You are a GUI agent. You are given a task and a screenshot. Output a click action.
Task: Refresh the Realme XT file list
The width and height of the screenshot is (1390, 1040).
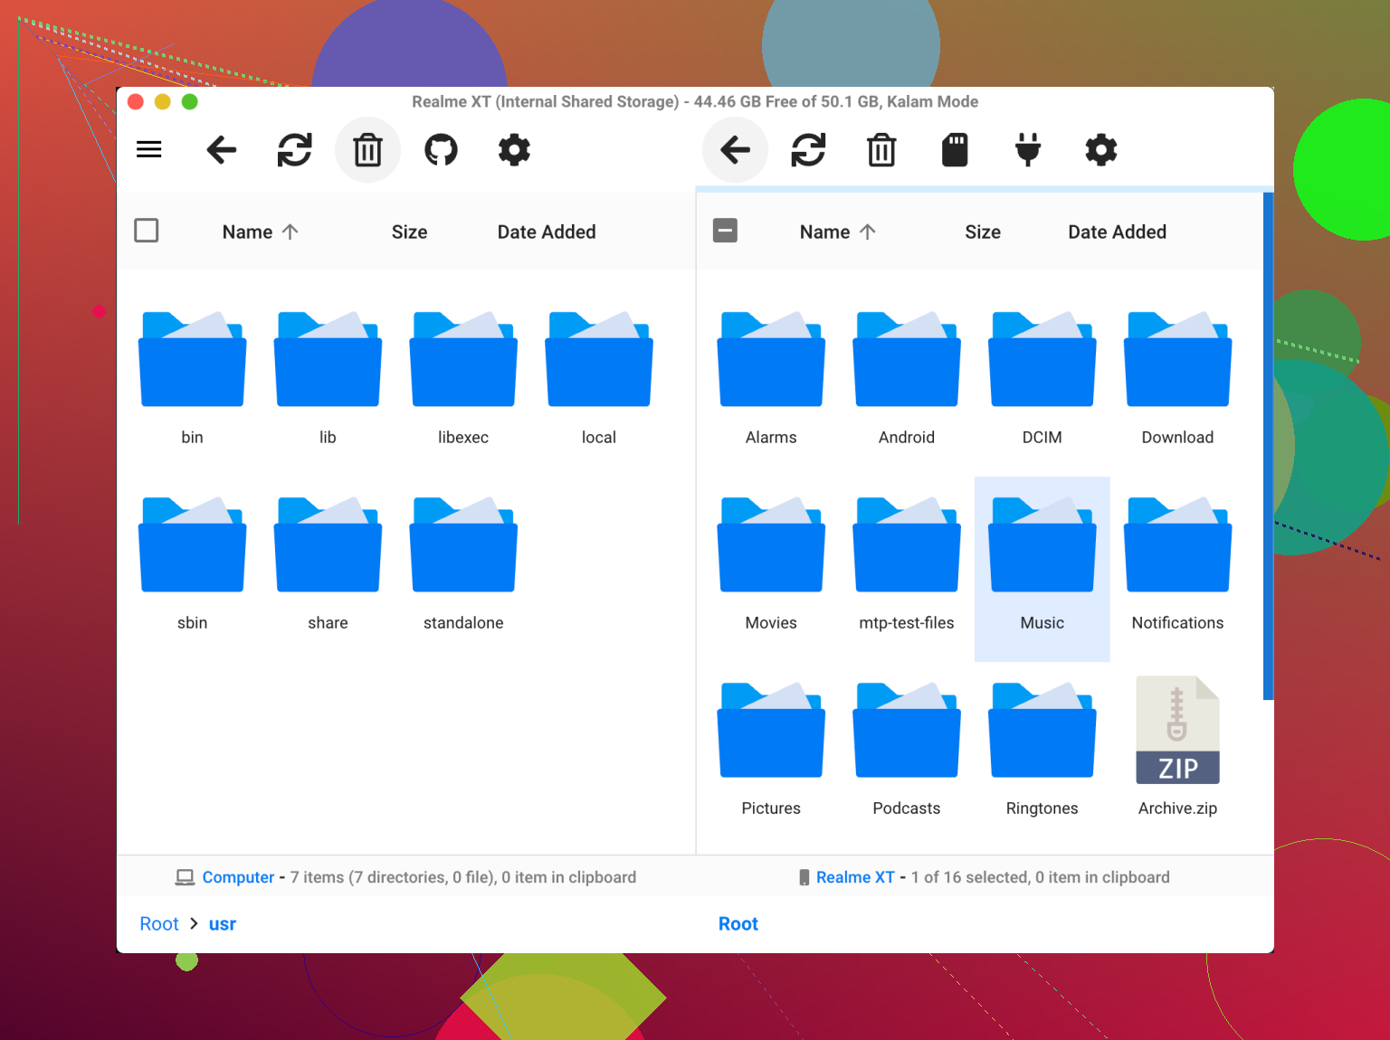coord(809,150)
